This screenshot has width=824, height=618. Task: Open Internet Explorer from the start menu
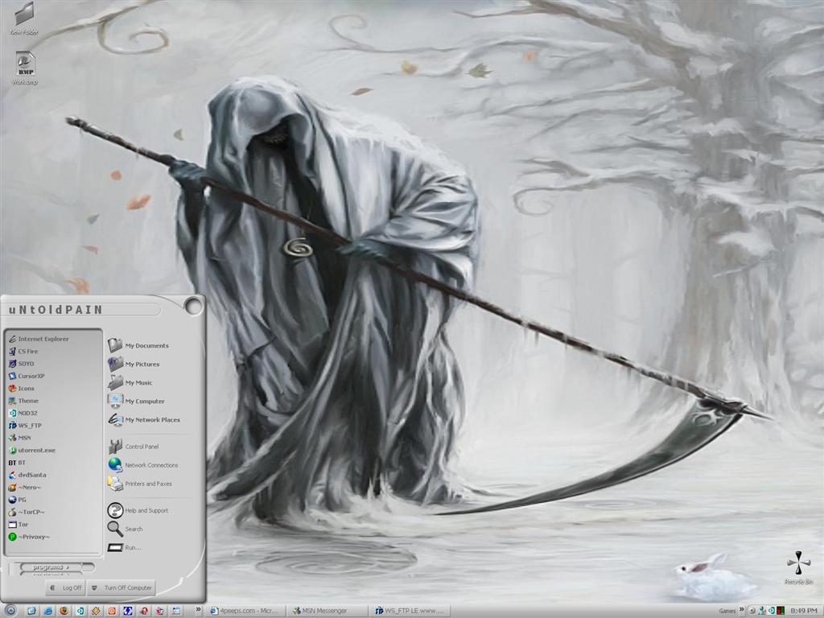click(x=43, y=339)
